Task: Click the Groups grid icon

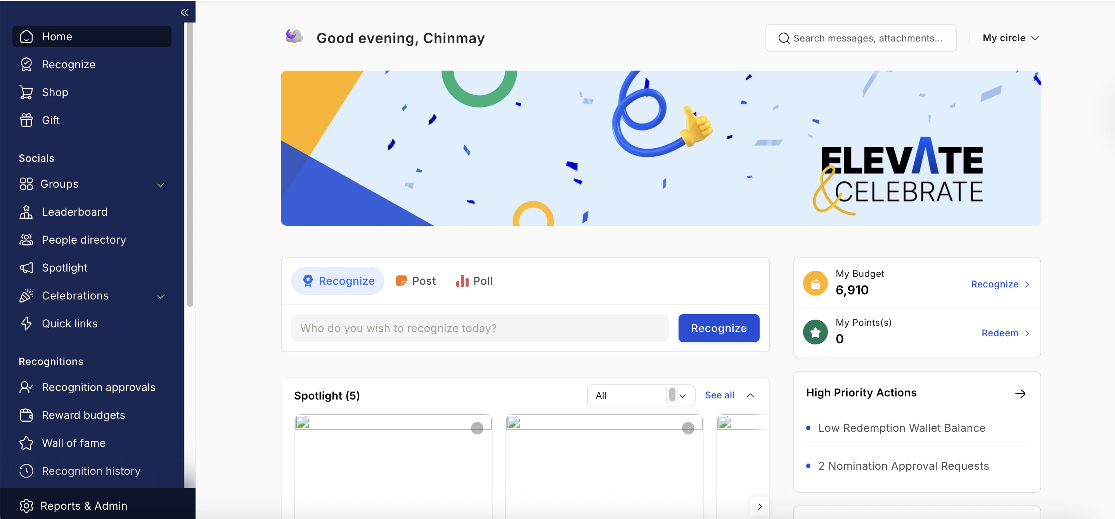Action: pos(26,184)
